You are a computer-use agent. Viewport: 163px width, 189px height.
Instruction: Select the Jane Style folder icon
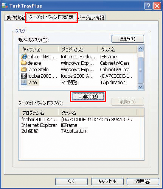pos(24,69)
